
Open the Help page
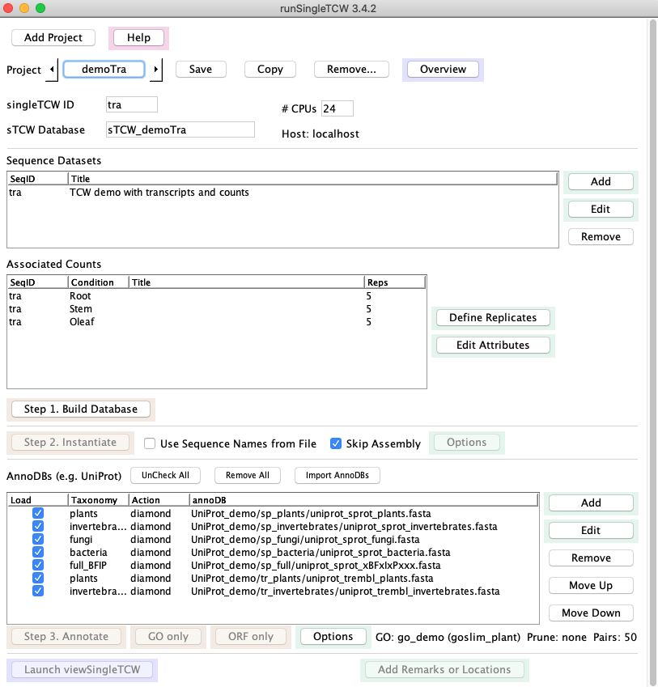pos(138,38)
